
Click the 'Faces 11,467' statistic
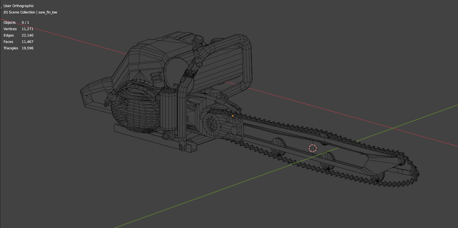[x=18, y=42]
